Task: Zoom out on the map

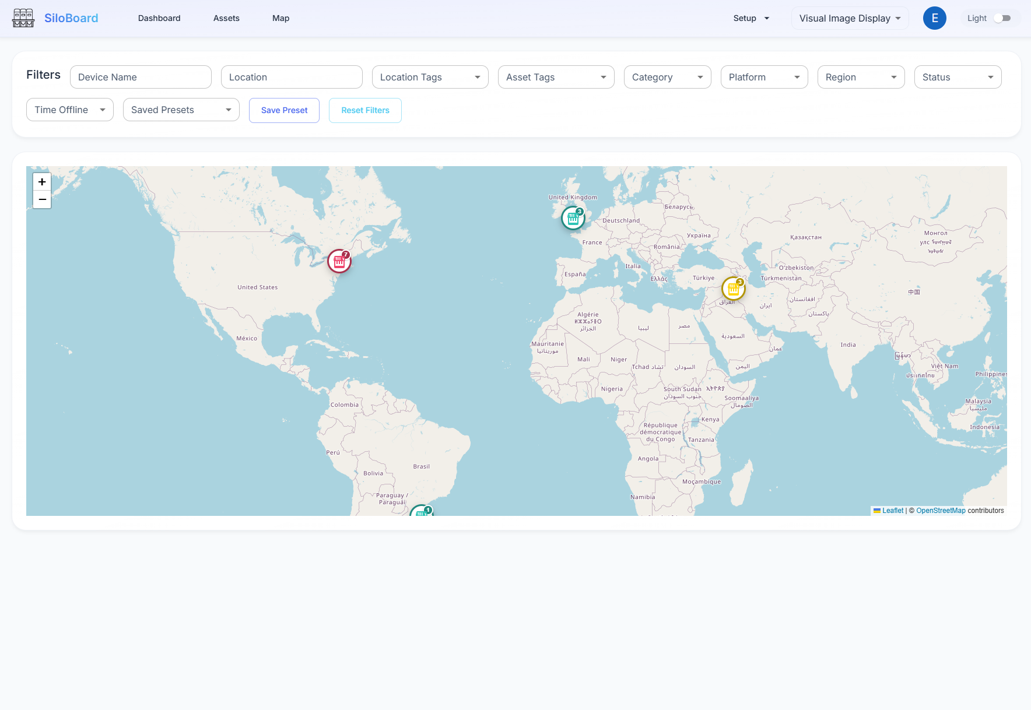Action: (x=42, y=199)
